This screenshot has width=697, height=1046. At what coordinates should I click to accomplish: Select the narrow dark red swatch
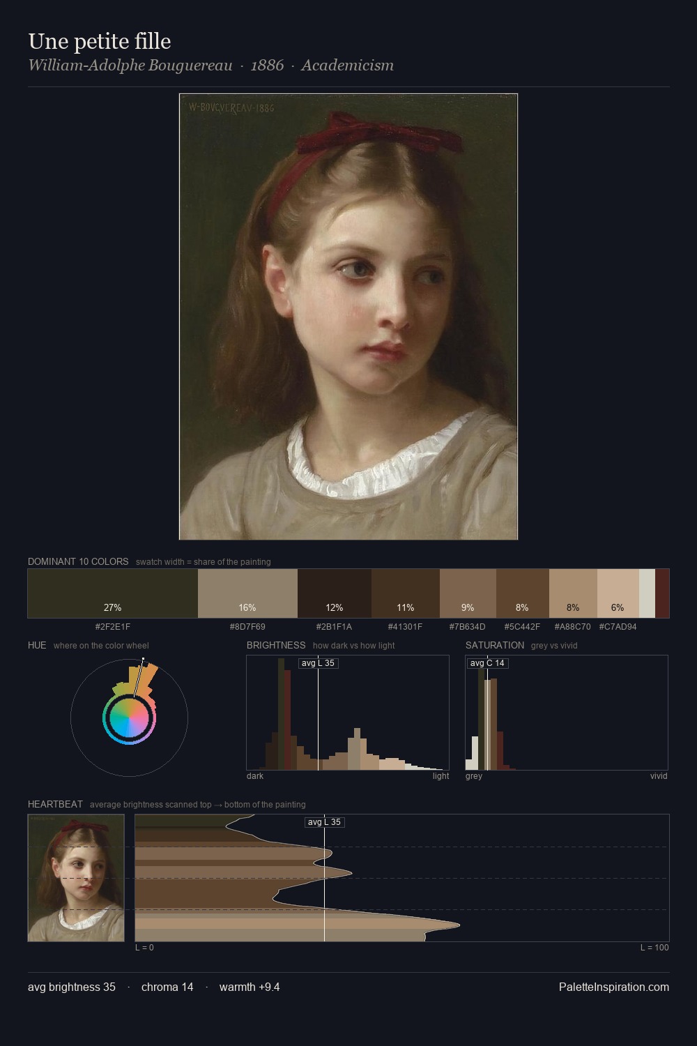(x=662, y=593)
